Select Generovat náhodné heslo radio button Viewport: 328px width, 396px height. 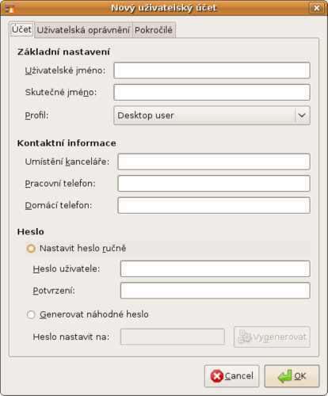pos(31,314)
